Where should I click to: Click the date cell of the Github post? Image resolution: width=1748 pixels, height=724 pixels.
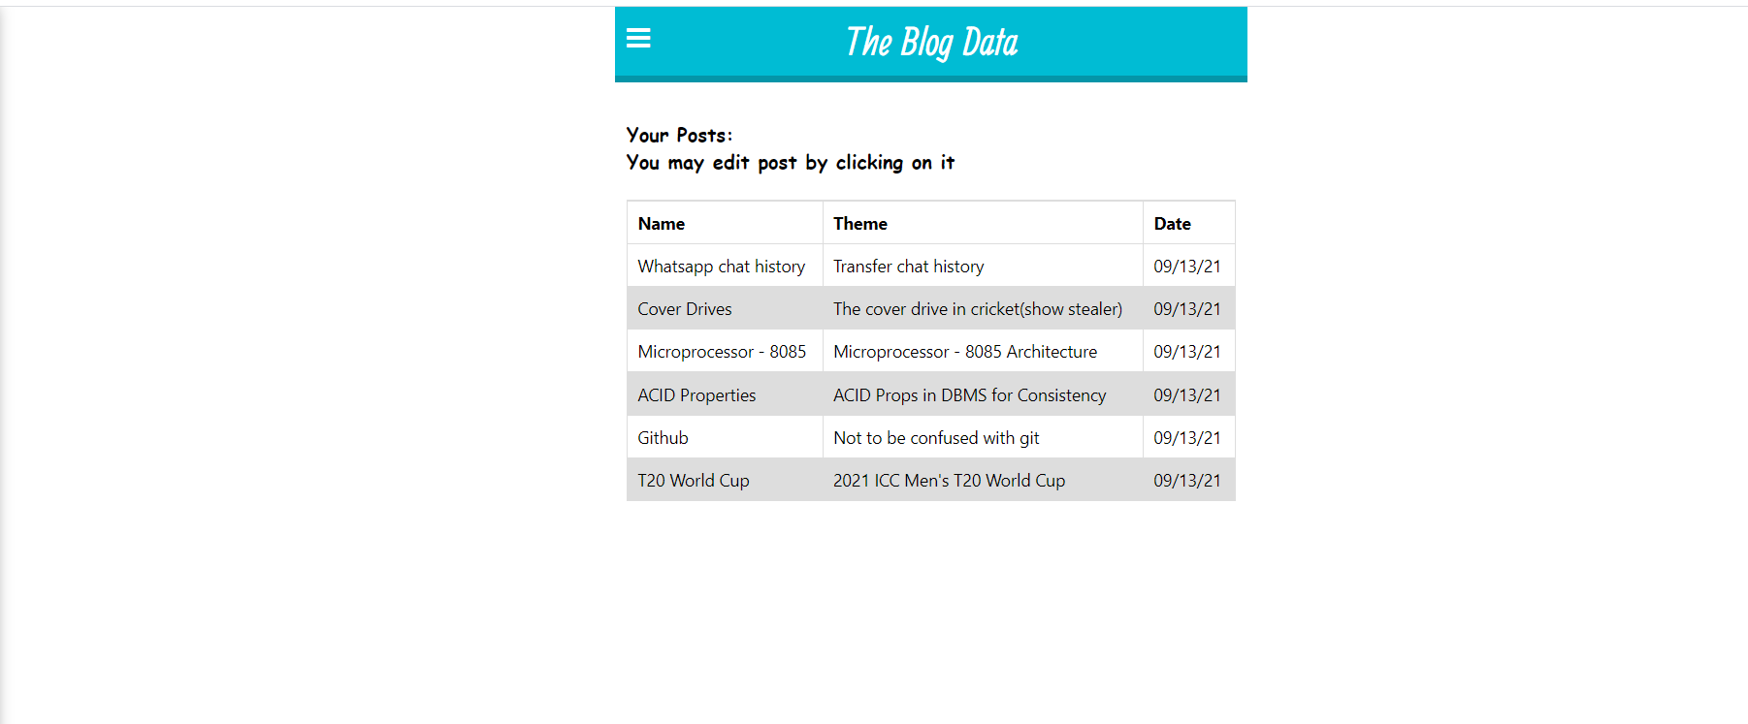(1186, 437)
